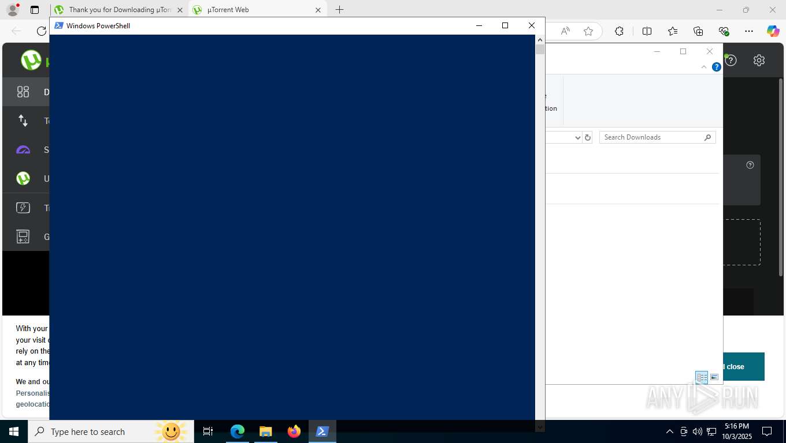The width and height of the screenshot is (786, 443).
Task: Expand the File Explorer address bar dropdown
Action: click(x=577, y=137)
